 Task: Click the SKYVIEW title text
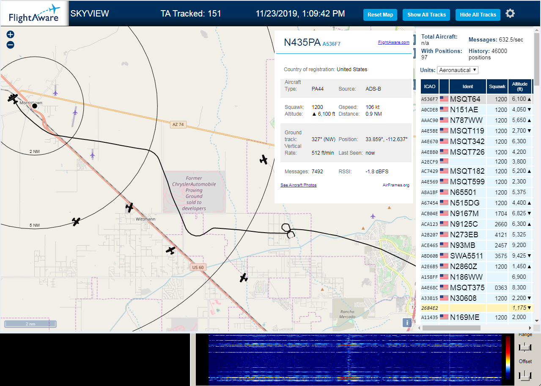[x=90, y=14]
